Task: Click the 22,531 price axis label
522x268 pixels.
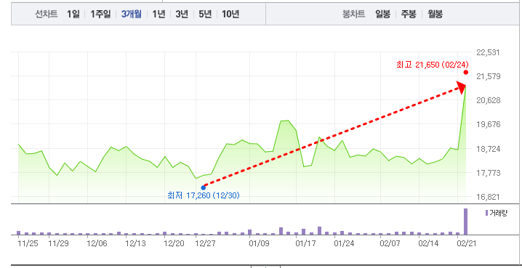Action: click(x=488, y=52)
